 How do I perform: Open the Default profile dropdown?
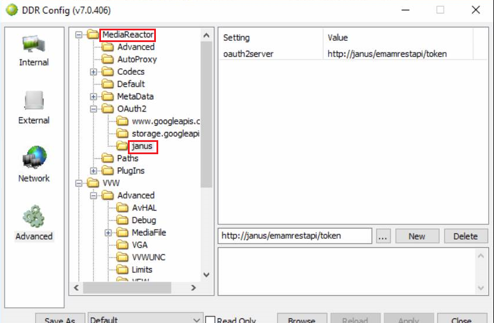point(145,319)
